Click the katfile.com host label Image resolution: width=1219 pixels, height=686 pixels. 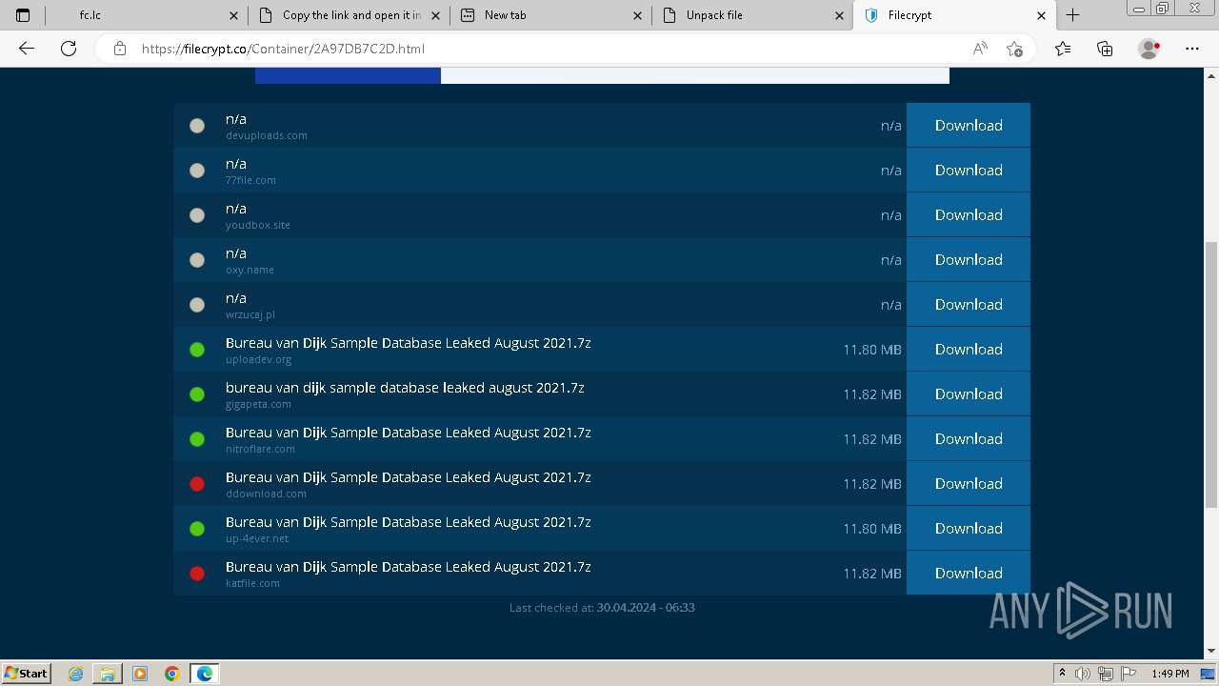pos(252,583)
